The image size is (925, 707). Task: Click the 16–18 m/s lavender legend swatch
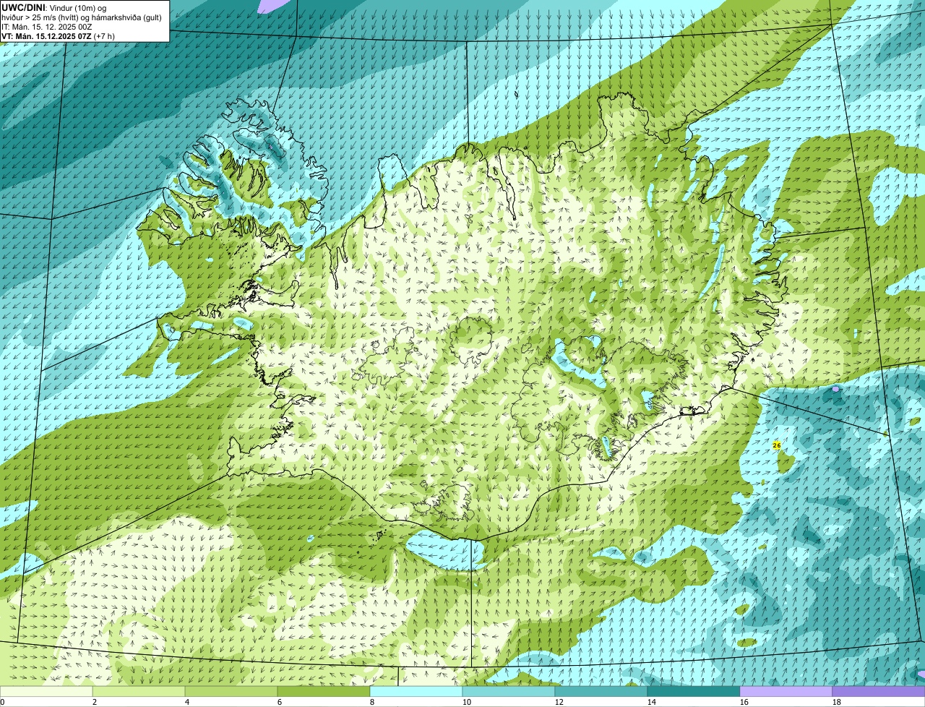point(786,692)
